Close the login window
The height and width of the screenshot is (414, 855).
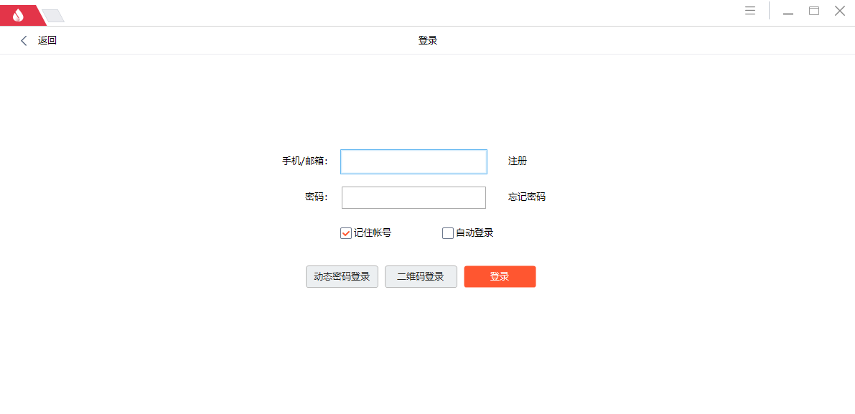[x=839, y=11]
